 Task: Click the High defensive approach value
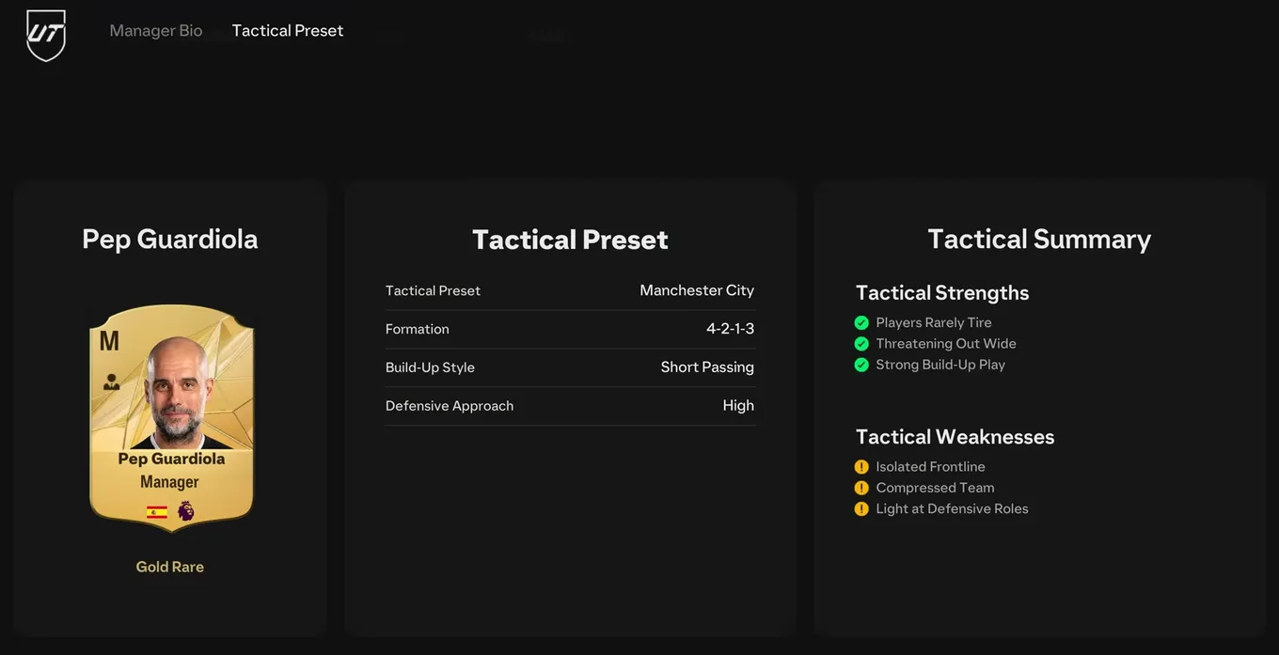pyautogui.click(x=738, y=406)
